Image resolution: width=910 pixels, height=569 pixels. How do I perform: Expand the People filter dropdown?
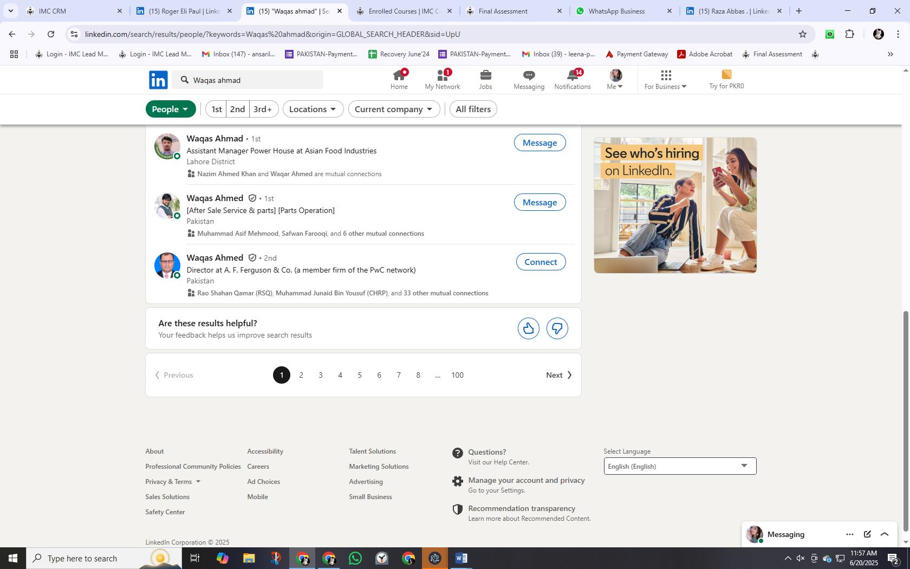point(171,109)
